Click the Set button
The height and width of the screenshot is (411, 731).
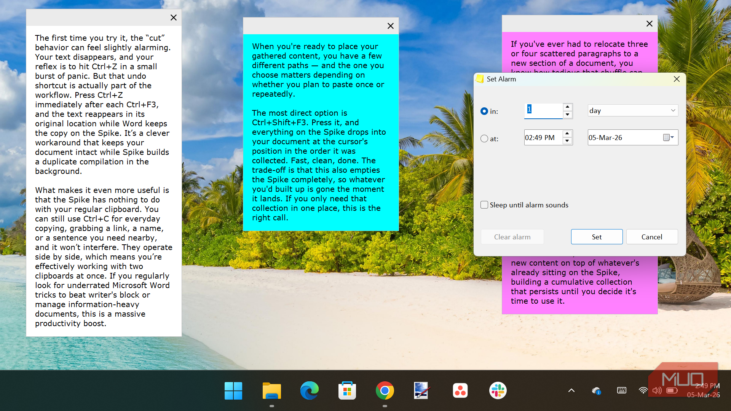tap(597, 237)
